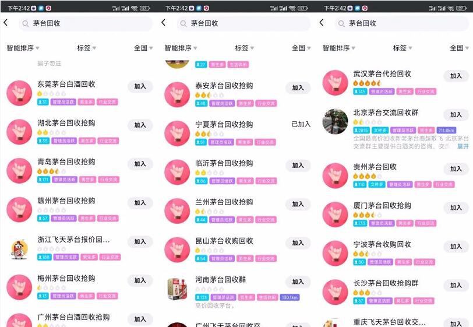This screenshot has height=327, width=473.
Task: Open 全国 region dropdown on middle screen
Action: [x=301, y=48]
